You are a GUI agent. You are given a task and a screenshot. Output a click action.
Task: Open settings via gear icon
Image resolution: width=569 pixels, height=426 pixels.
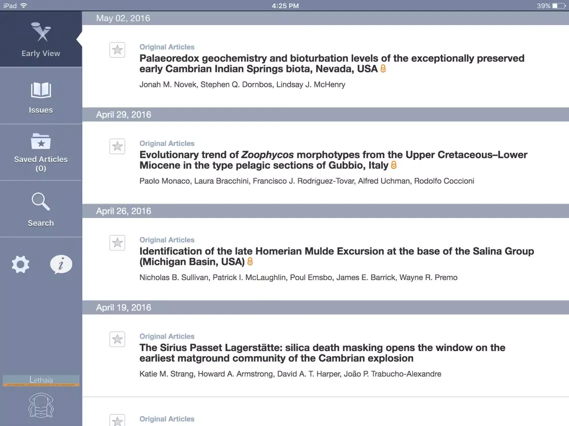coord(21,264)
